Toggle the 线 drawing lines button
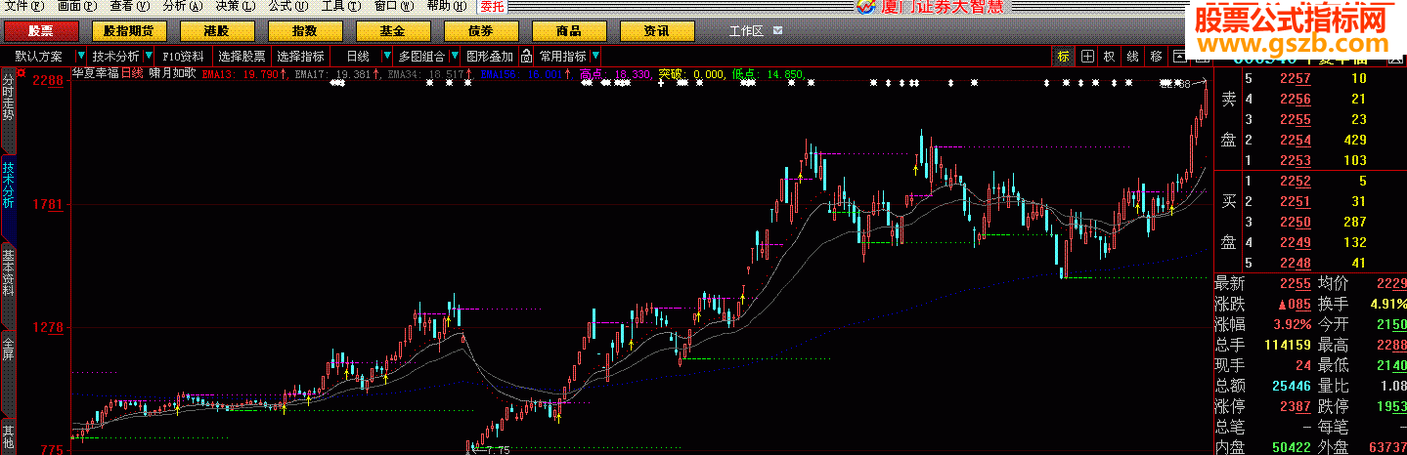 click(x=1133, y=57)
